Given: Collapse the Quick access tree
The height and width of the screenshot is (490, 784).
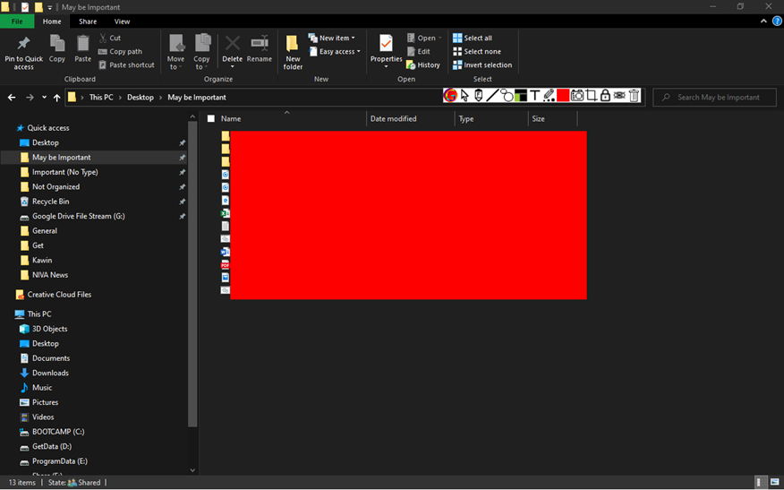Looking at the screenshot, I should point(10,128).
